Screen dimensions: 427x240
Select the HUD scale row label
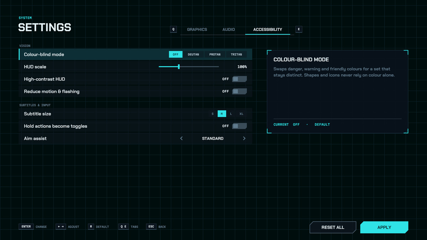pos(35,67)
